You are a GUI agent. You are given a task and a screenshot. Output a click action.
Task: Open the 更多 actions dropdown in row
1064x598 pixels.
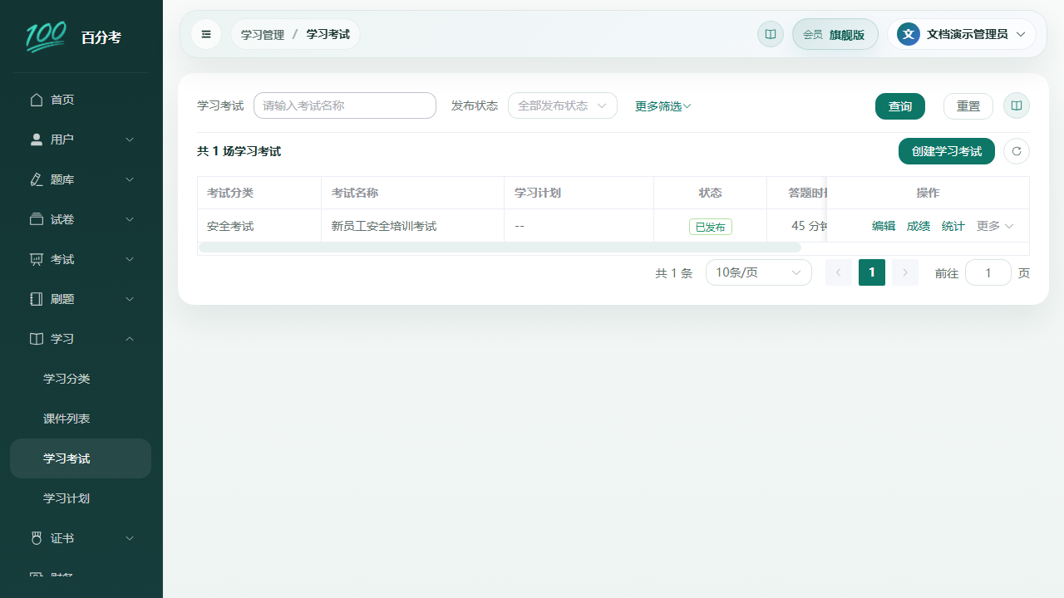coord(995,226)
